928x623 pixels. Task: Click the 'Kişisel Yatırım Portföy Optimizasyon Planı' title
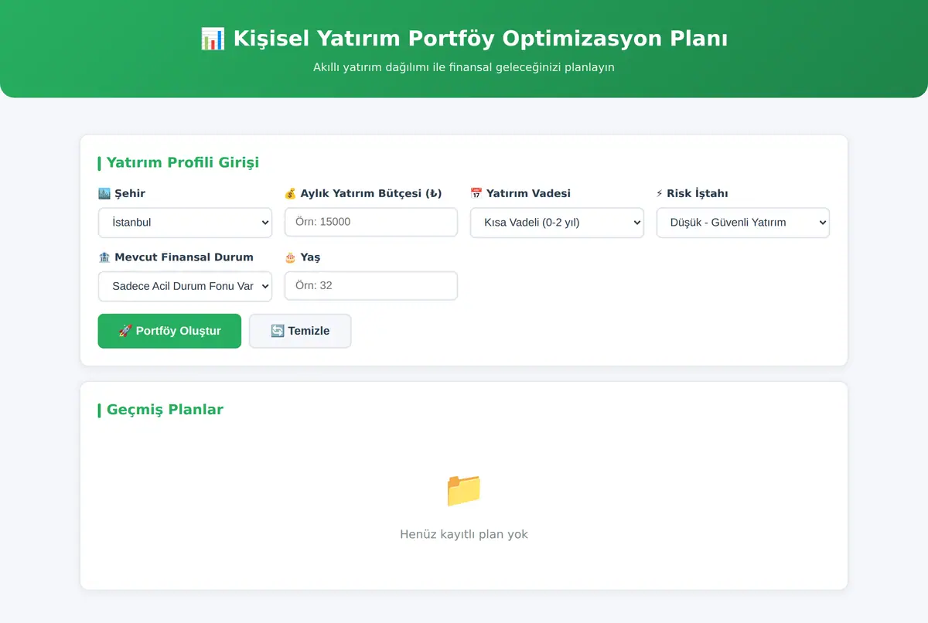[x=480, y=39]
